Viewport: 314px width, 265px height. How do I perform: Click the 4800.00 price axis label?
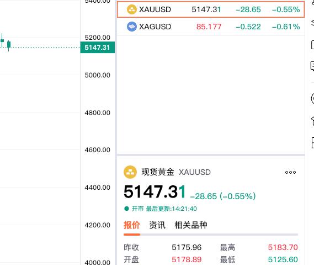point(97,113)
